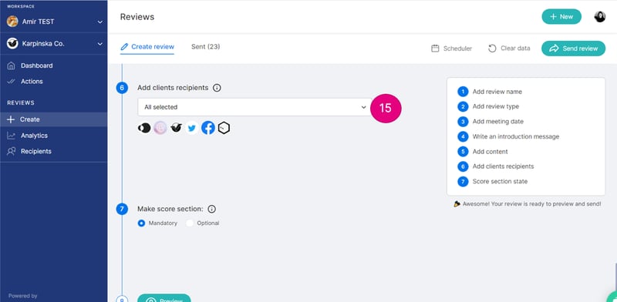Click the Scheduler calendar icon
The image size is (617, 302).
[435, 49]
